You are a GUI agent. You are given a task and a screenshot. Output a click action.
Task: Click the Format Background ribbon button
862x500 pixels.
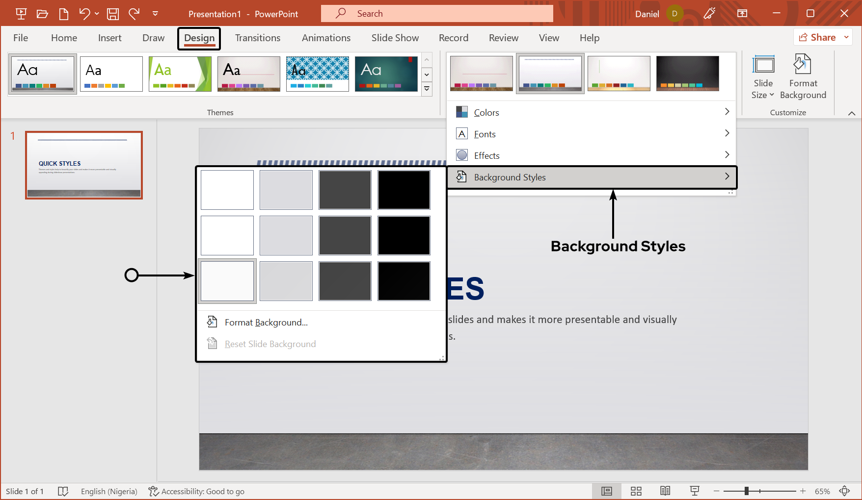[803, 77]
